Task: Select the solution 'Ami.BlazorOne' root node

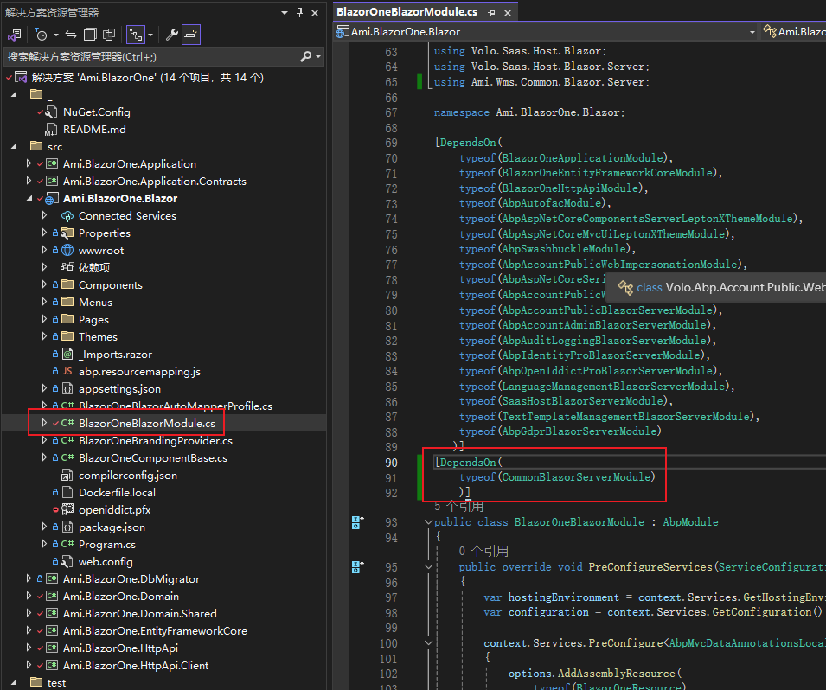Action: click(x=148, y=78)
